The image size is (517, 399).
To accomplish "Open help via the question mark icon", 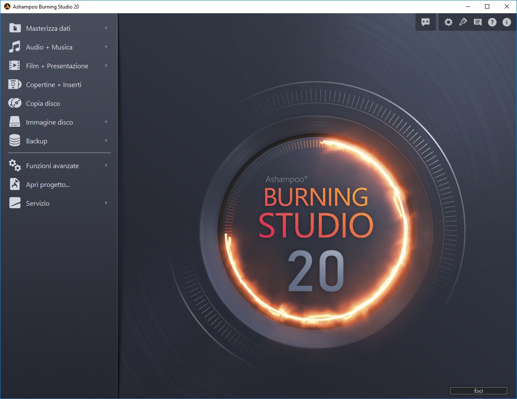I will [492, 22].
